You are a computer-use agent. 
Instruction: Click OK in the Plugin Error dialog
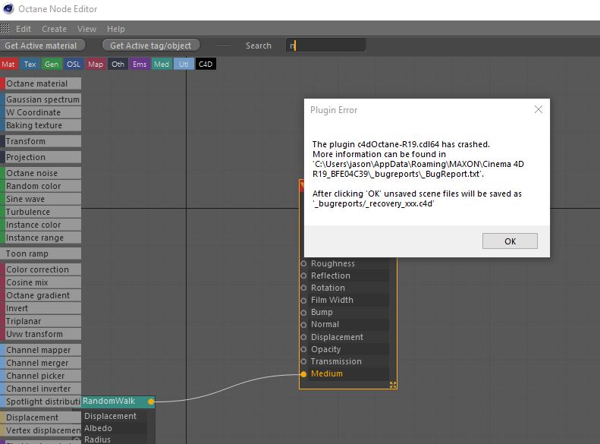pyautogui.click(x=510, y=241)
